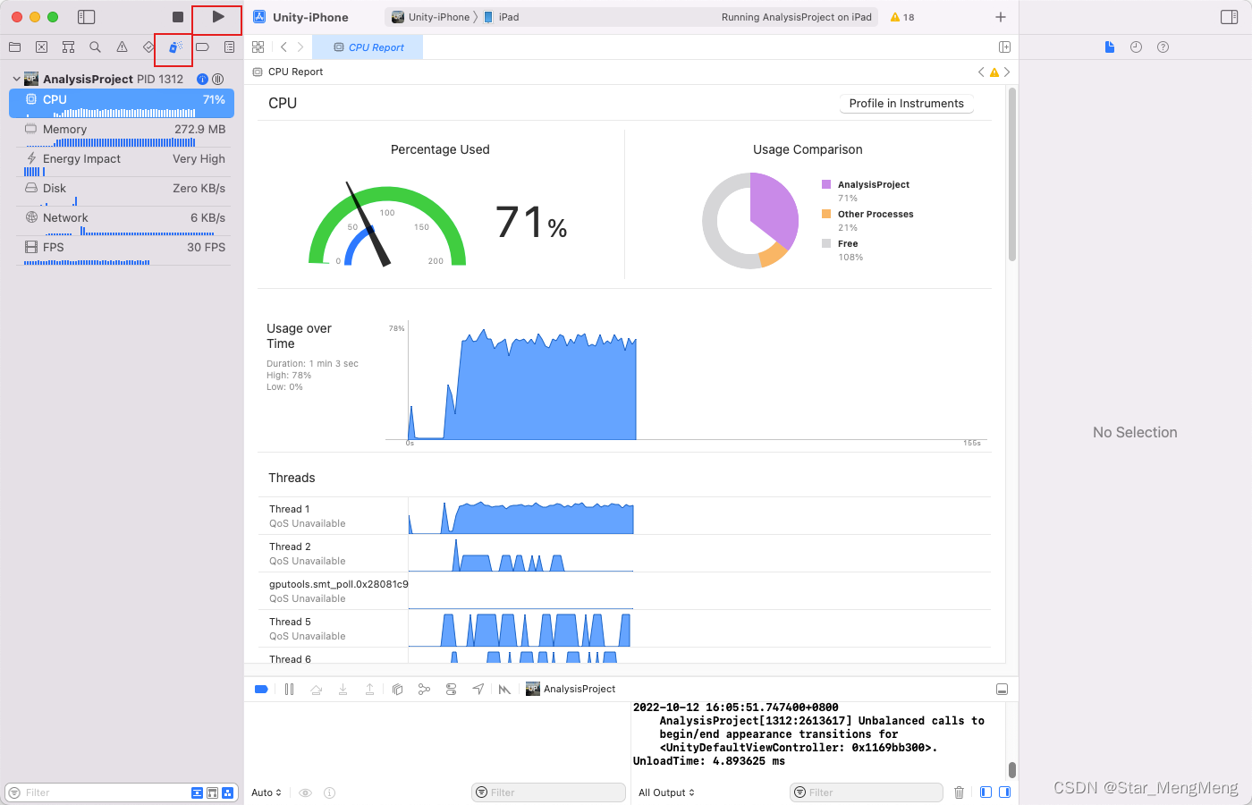Click the Step Over button
Image resolution: width=1252 pixels, height=805 pixels.
316,689
